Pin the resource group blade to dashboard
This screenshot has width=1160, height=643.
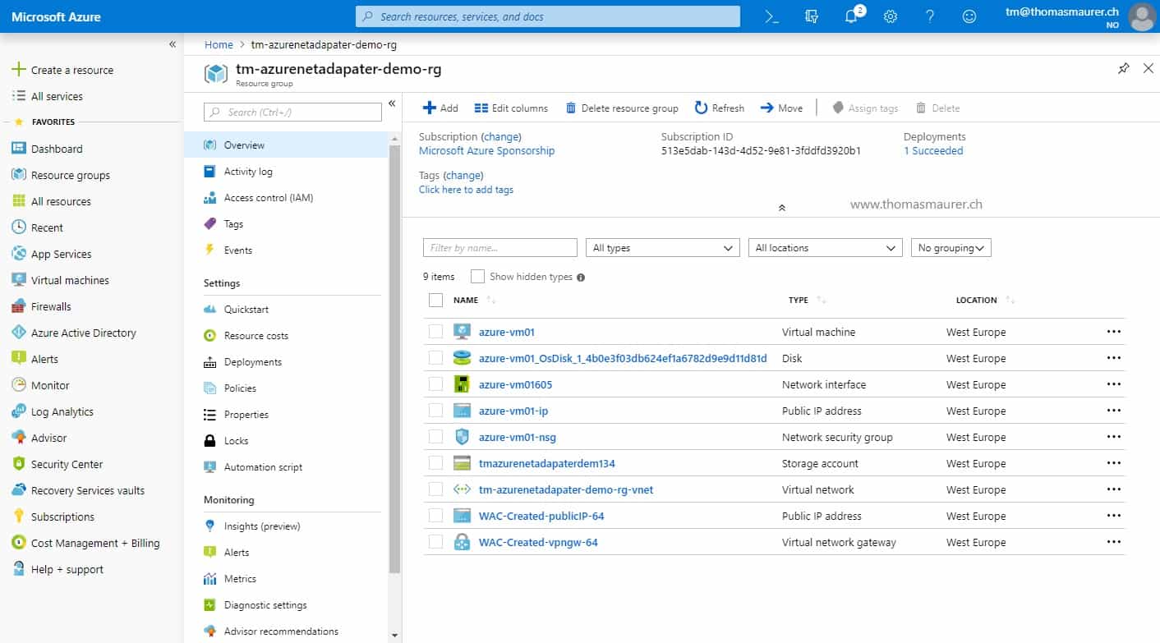[1123, 69]
